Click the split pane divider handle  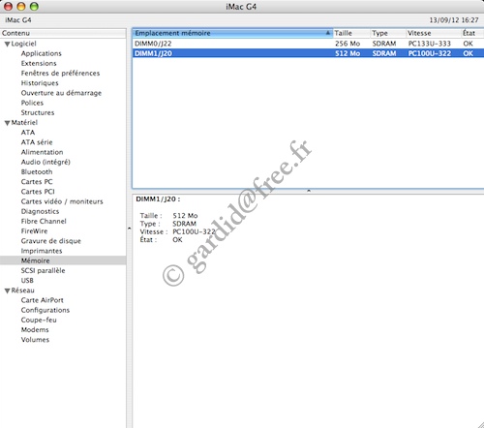309,191
